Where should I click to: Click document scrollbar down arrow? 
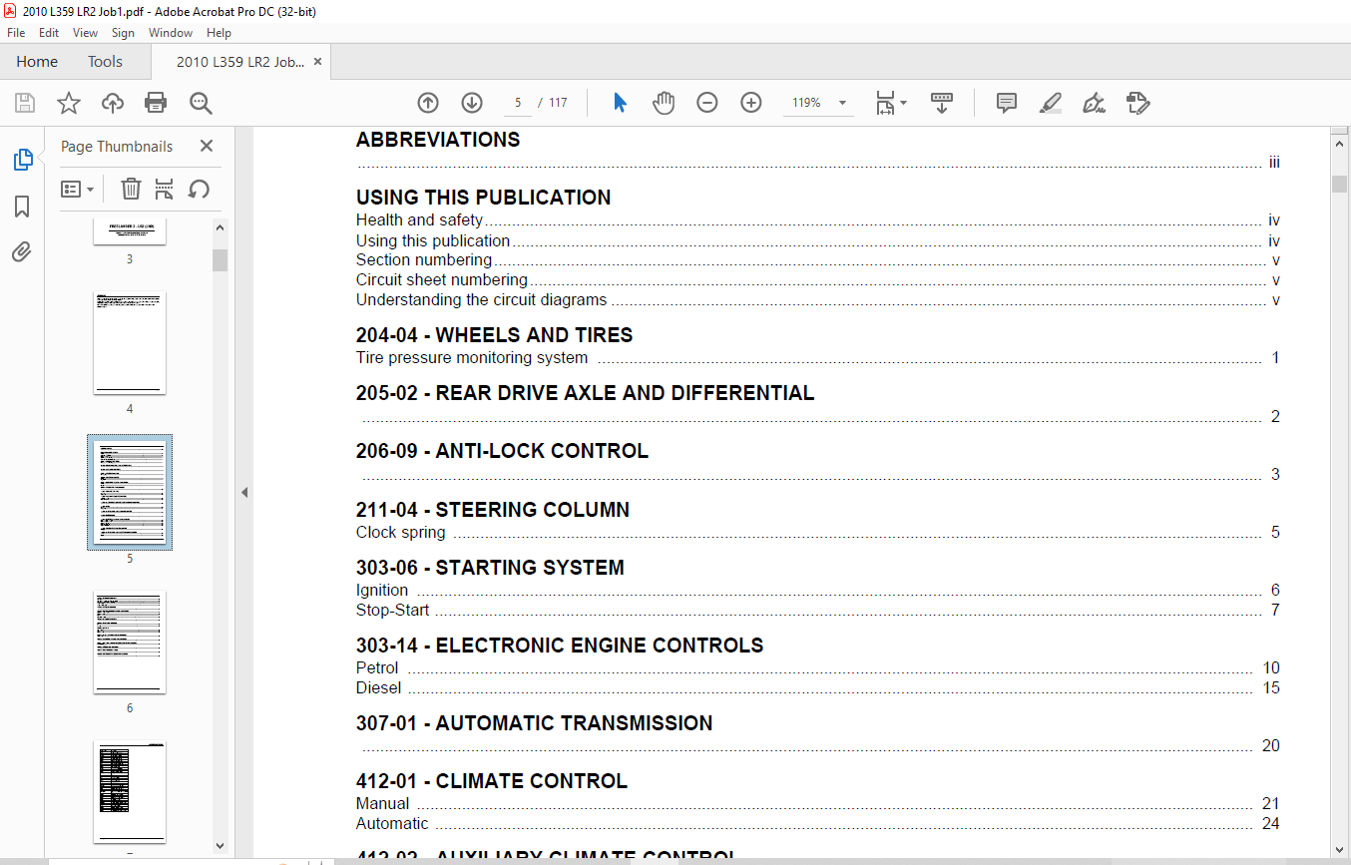1339,850
